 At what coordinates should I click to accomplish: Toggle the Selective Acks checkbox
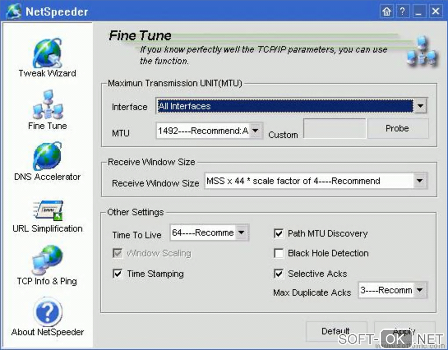278,274
